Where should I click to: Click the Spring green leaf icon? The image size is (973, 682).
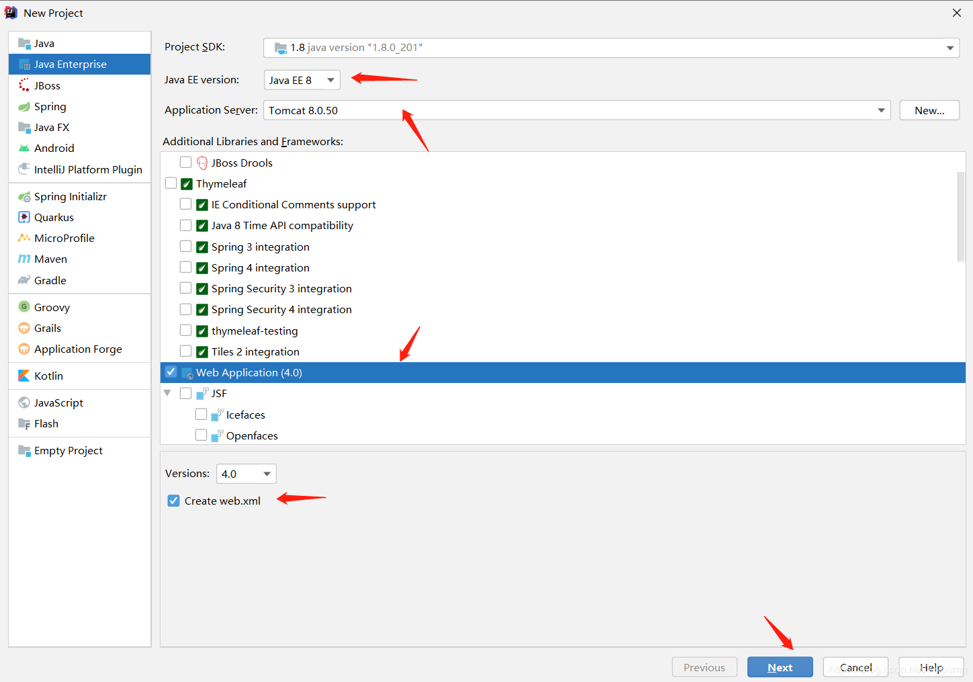tap(24, 107)
